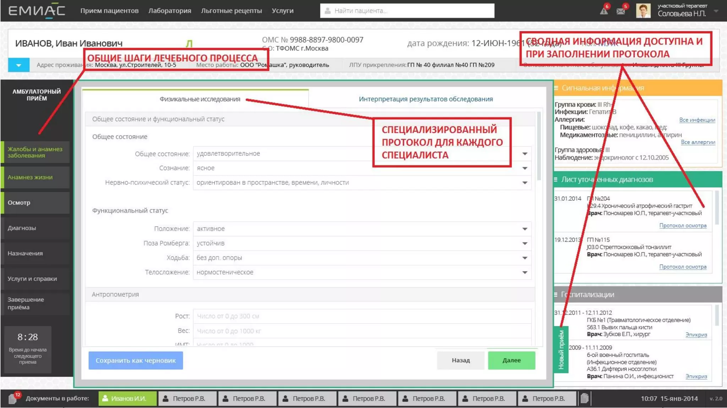Open the Телосложение dropdown arrow
The width and height of the screenshot is (727, 408).
(x=525, y=272)
